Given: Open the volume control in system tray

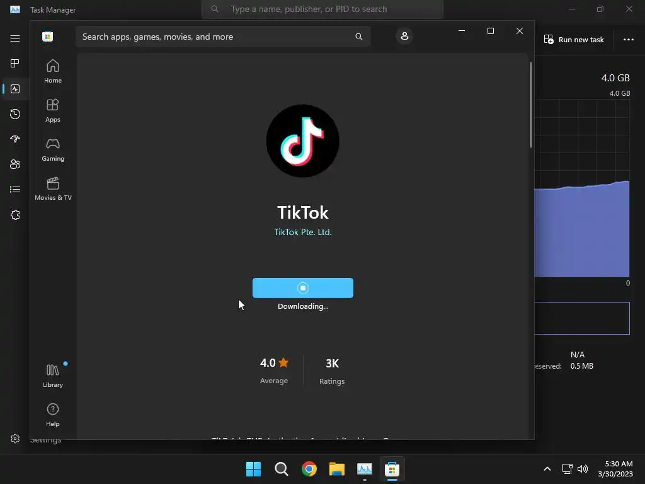Looking at the screenshot, I should [x=583, y=469].
